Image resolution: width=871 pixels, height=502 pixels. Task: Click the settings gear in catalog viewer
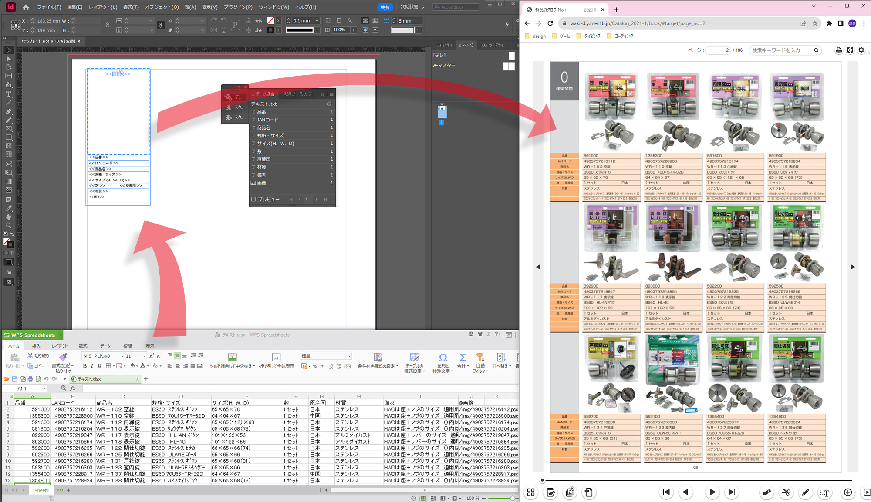click(x=861, y=50)
